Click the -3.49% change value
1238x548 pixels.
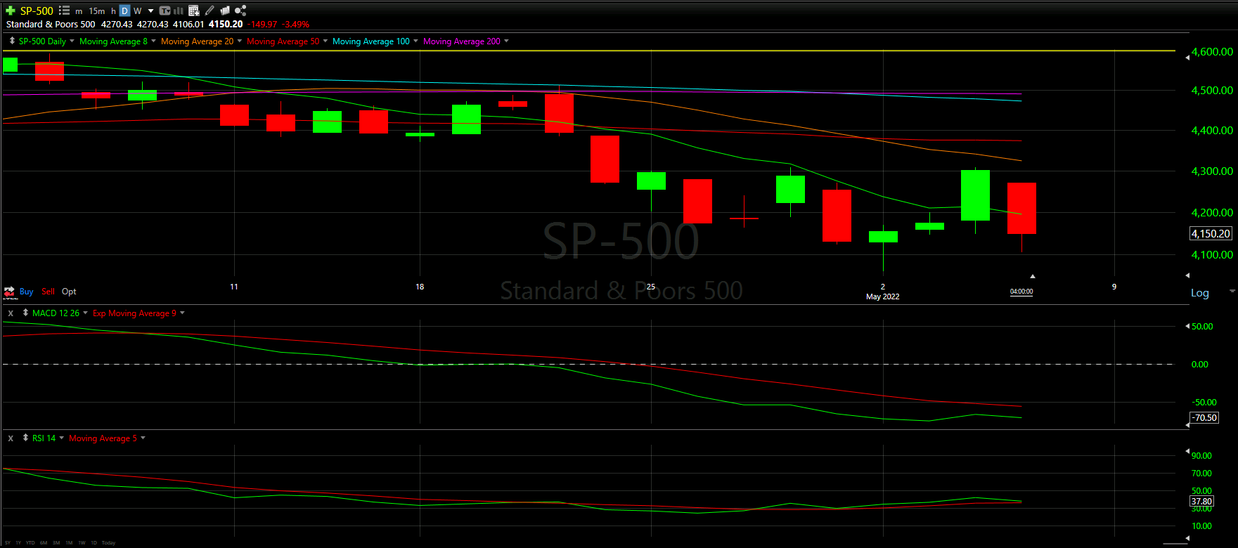coord(295,25)
